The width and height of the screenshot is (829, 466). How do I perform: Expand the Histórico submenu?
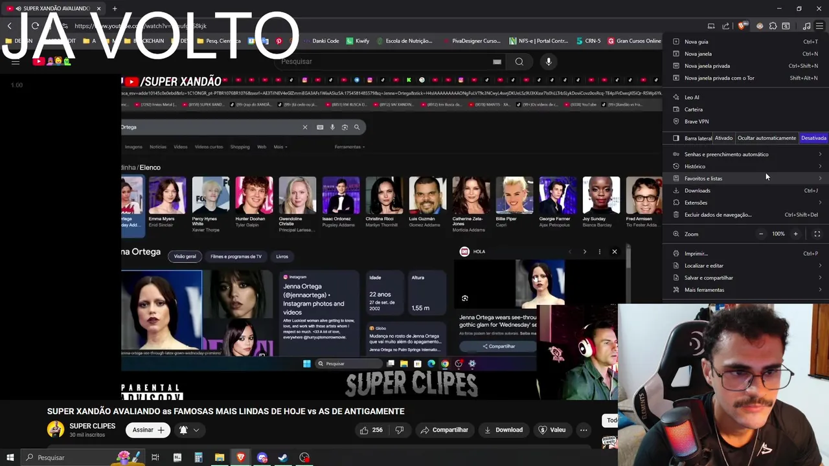[x=746, y=166]
